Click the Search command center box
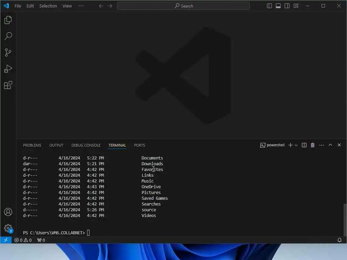347x260 pixels. coord(183,6)
